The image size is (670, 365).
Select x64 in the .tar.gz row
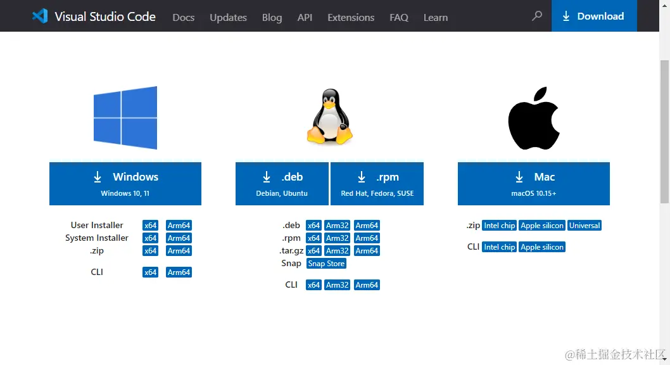click(313, 251)
